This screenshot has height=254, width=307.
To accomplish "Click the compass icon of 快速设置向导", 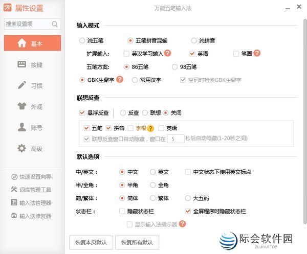I will coord(14,177).
